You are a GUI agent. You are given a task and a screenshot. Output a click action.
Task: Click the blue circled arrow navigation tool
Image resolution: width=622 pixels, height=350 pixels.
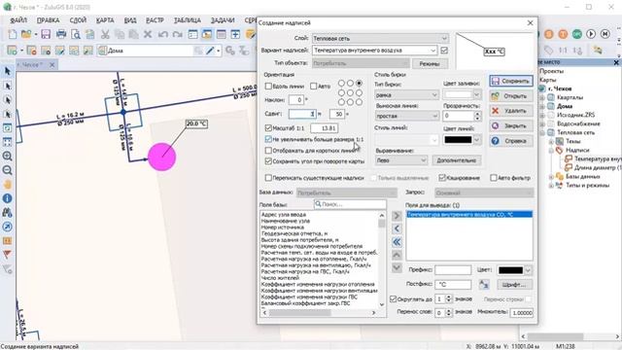(7, 227)
